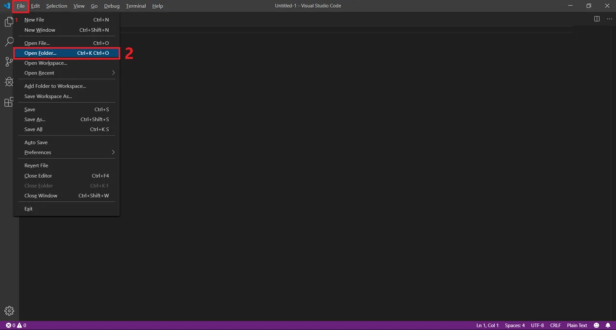This screenshot has height=330, width=616.
Task: Expand the Open Recent submenu
Action: [66, 73]
